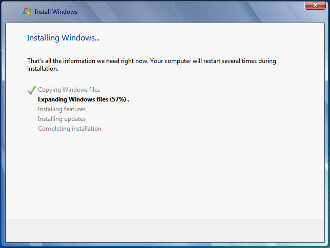
Task: Select 'Expanding Windows files (57%)' progress line
Action: click(84, 99)
